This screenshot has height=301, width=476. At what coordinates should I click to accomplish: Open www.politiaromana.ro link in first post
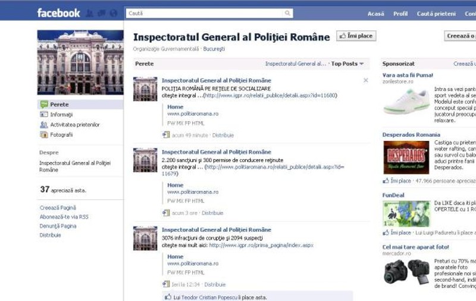pos(193,114)
